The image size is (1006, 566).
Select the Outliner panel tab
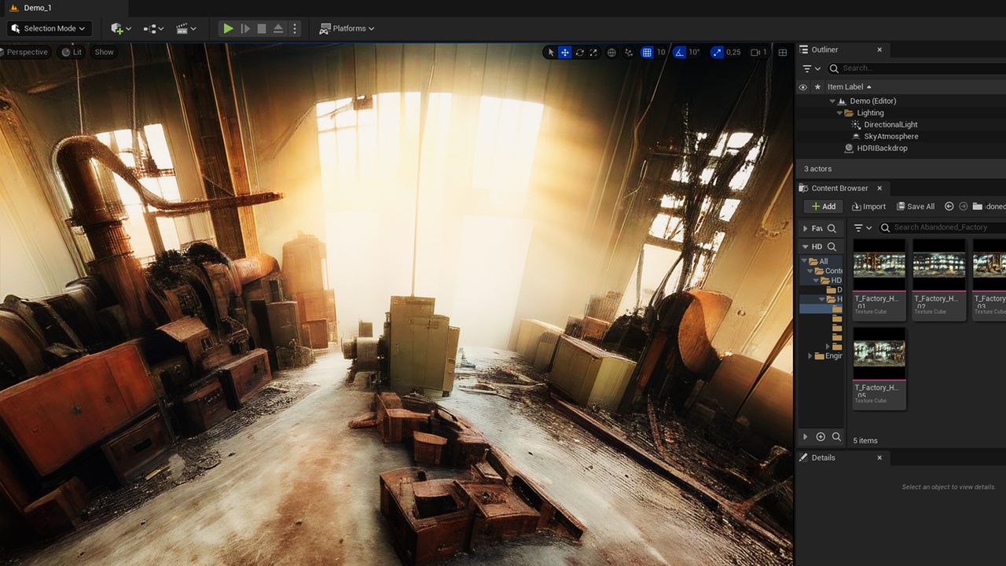click(824, 50)
